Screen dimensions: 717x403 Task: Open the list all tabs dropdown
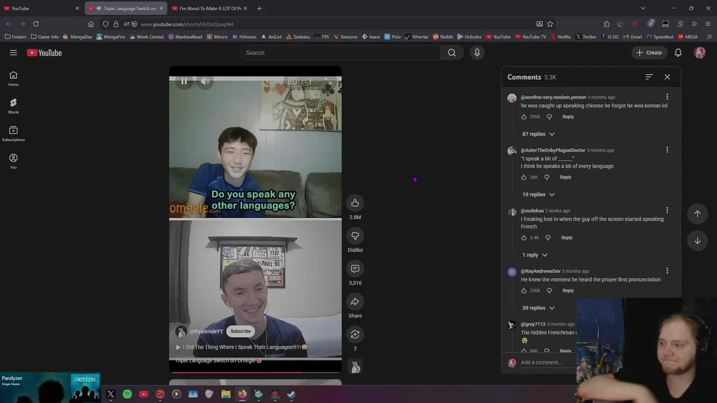tap(643, 8)
